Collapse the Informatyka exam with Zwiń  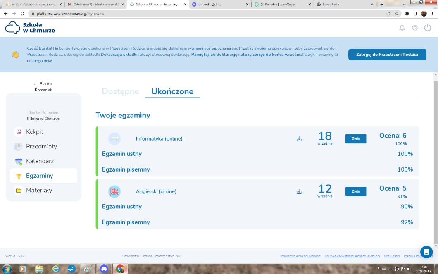[355, 139]
